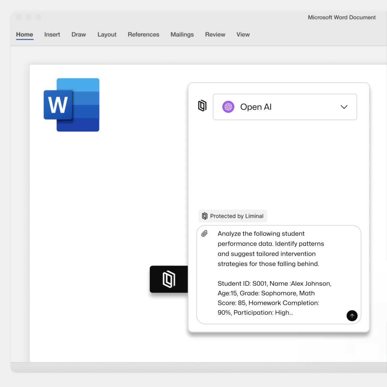Image resolution: width=387 pixels, height=387 pixels.
Task: Click the Microsoft Word logo icon
Action: (71, 105)
